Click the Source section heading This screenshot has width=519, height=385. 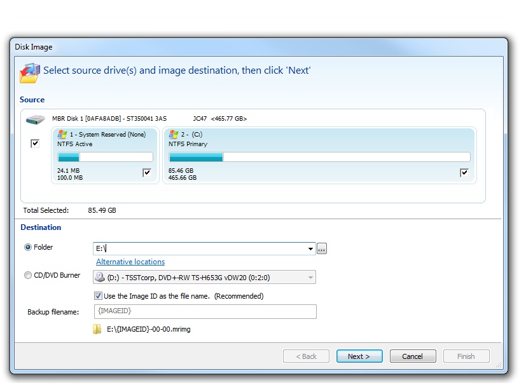[x=32, y=100]
